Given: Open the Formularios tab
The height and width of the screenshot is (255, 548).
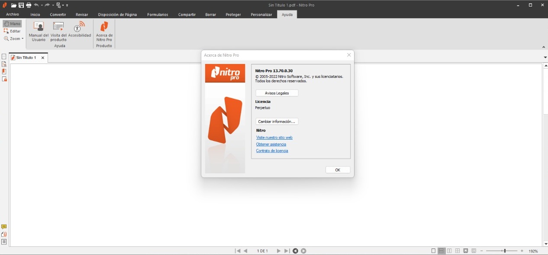Looking at the screenshot, I should [x=158, y=14].
